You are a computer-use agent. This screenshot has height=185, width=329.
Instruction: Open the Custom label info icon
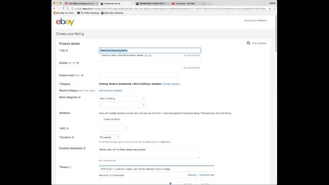[82, 76]
